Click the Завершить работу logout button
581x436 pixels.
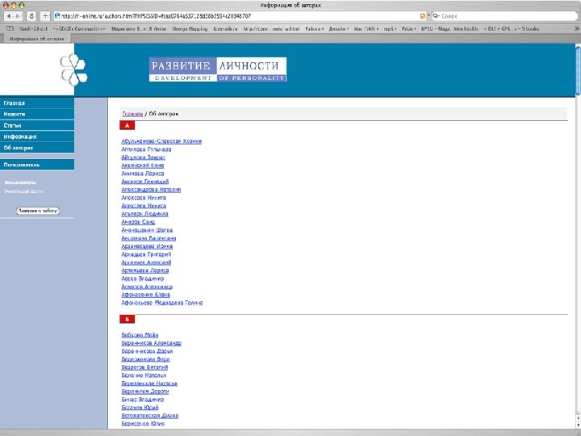point(38,211)
